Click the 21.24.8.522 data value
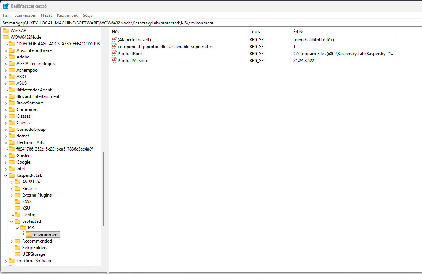 (304, 61)
